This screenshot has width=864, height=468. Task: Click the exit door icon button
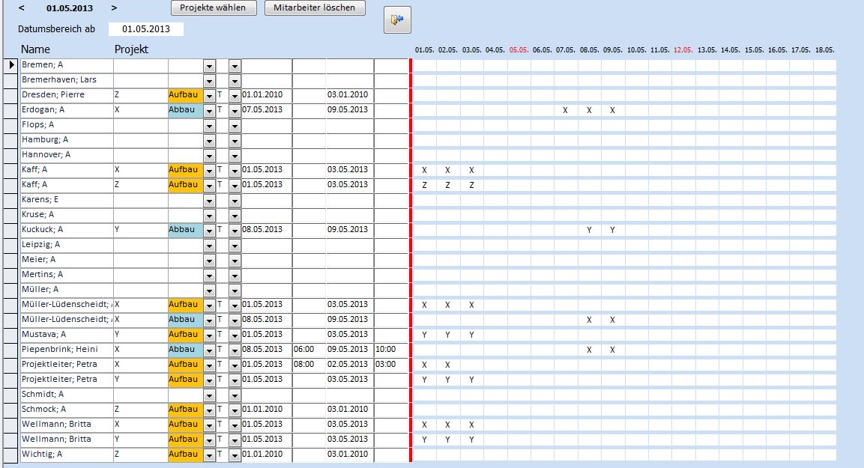397,20
